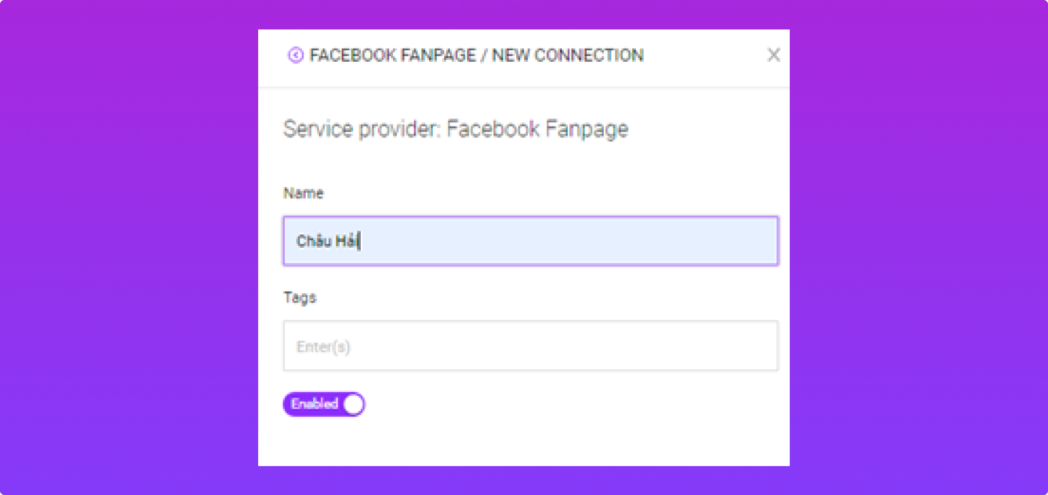The width and height of the screenshot is (1048, 495).
Task: Place cursor on "Châu Hải" text
Action: 327,241
